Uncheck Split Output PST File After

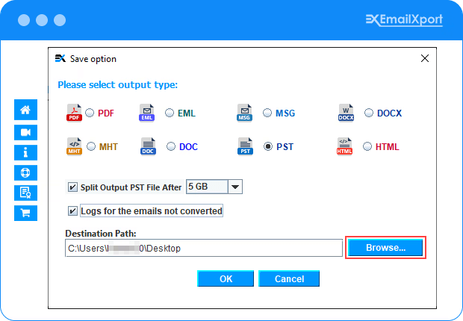coord(72,187)
